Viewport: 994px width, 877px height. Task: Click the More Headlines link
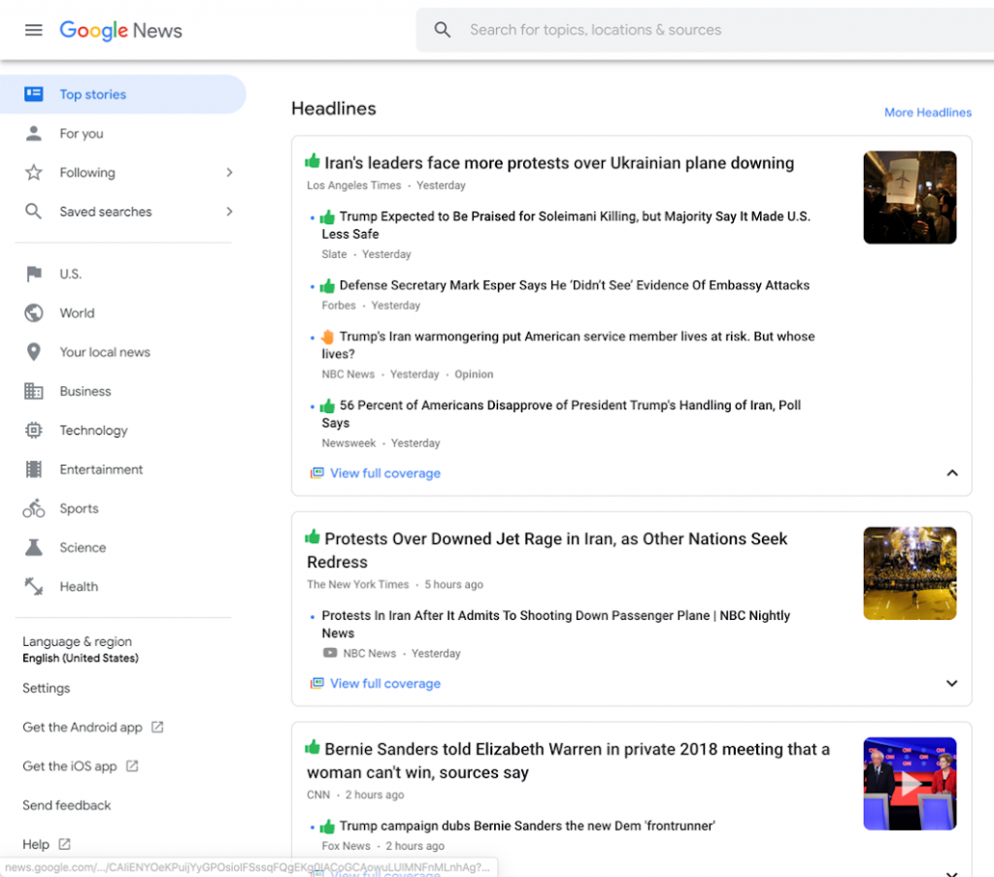pyautogui.click(x=927, y=113)
